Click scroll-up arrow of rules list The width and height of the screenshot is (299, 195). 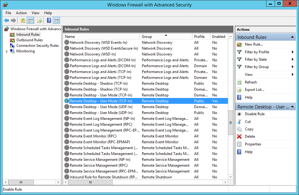[x=230, y=36]
